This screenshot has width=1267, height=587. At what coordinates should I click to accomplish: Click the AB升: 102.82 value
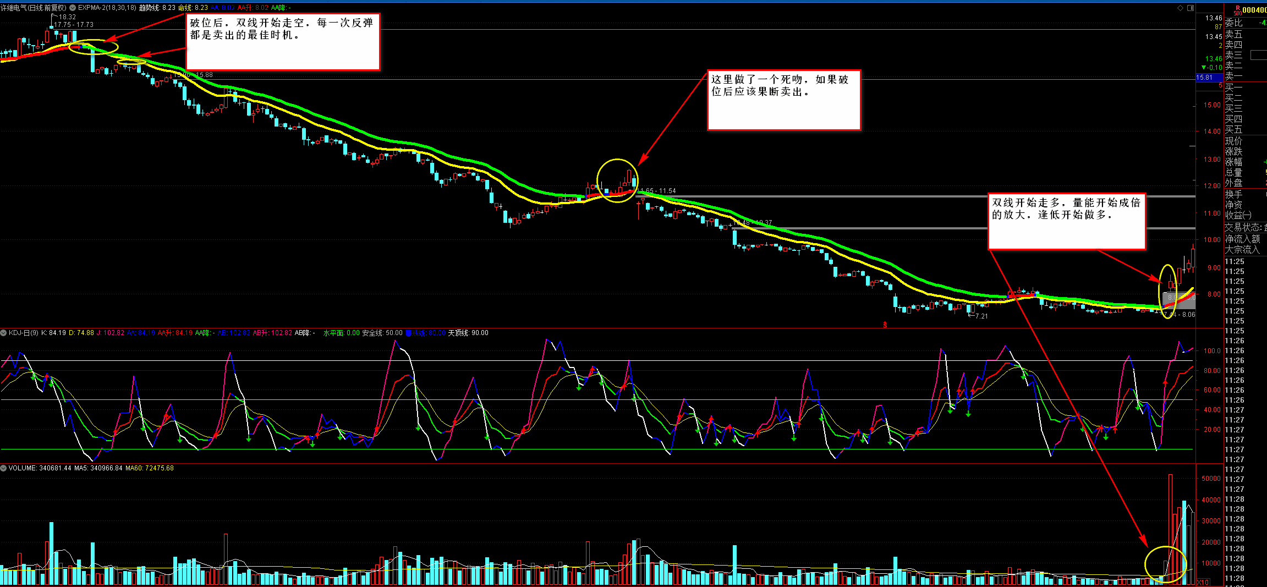tap(273, 333)
